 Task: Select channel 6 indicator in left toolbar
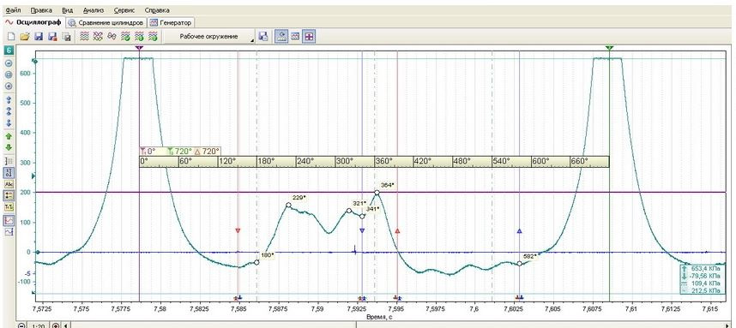(9, 51)
